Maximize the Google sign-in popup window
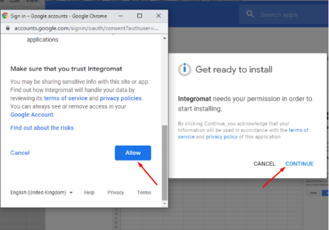Viewport: 329px width, 230px height. point(140,16)
